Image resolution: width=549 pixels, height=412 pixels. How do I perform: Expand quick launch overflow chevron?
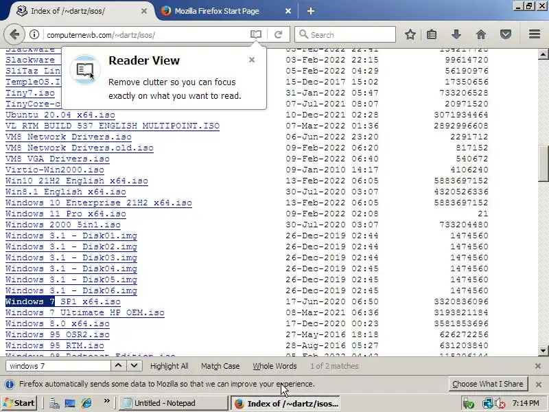(107, 401)
